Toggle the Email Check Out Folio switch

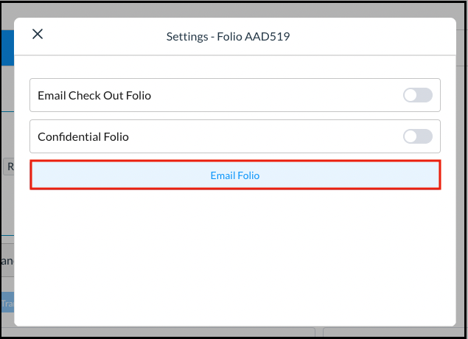(417, 95)
